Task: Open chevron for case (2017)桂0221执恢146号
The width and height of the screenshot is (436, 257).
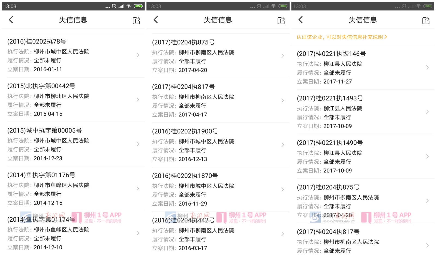Action: click(x=428, y=67)
